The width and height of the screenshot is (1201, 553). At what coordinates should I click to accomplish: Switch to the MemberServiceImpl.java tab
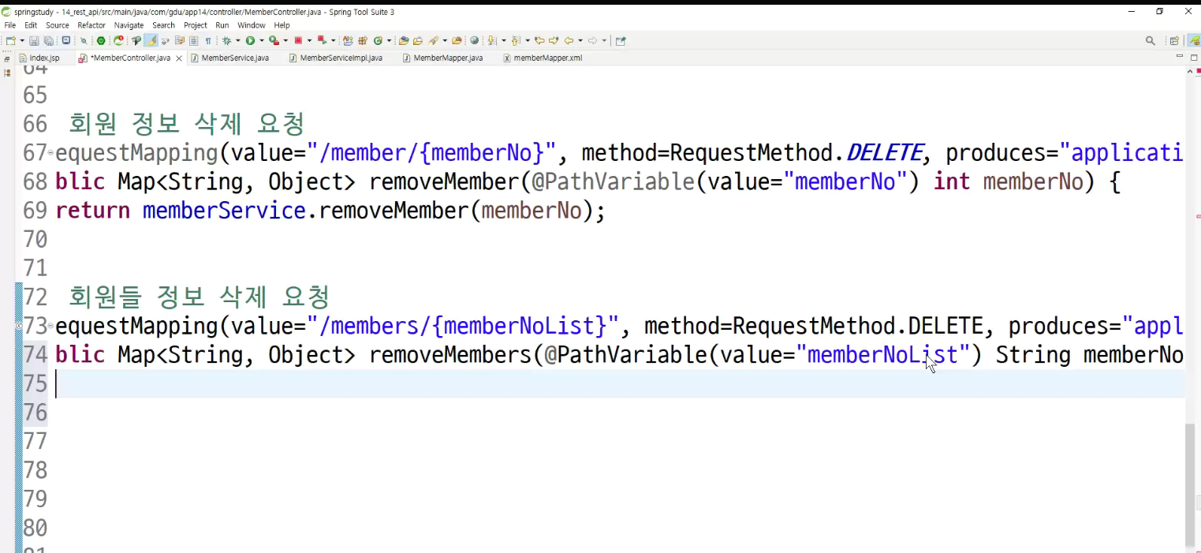(341, 58)
